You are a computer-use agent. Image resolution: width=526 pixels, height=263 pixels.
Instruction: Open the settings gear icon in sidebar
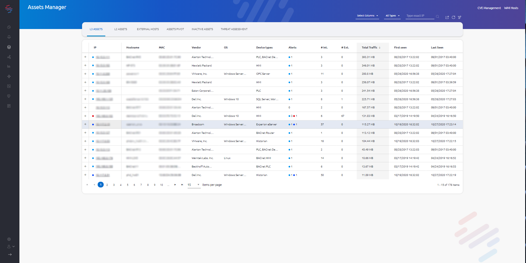coord(9,239)
